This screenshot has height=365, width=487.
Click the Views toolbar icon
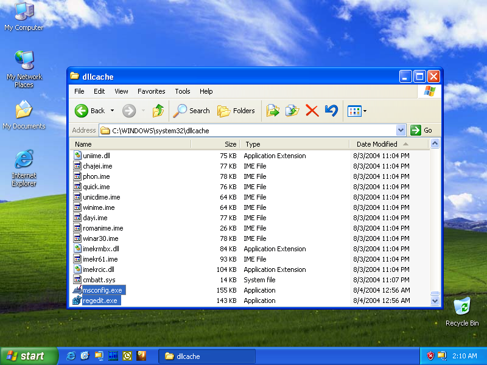[354, 111]
